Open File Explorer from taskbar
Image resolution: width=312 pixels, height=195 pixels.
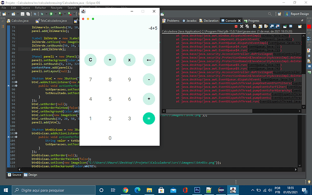[149, 190]
